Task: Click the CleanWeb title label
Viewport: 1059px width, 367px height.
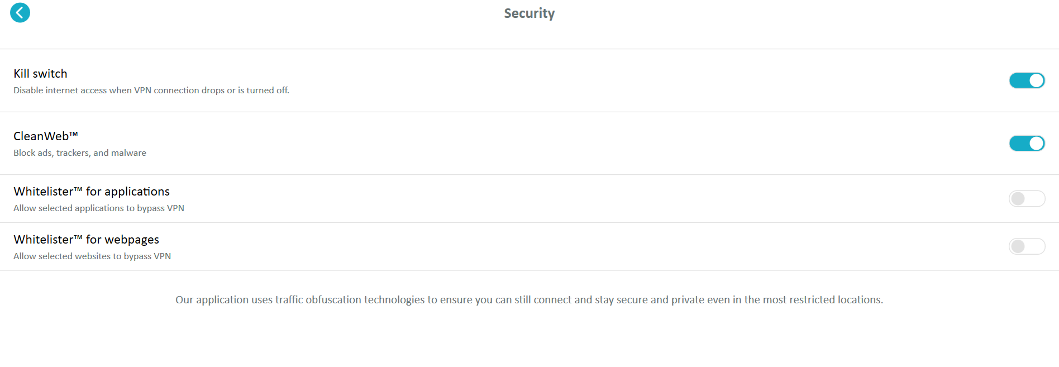Action: point(46,136)
